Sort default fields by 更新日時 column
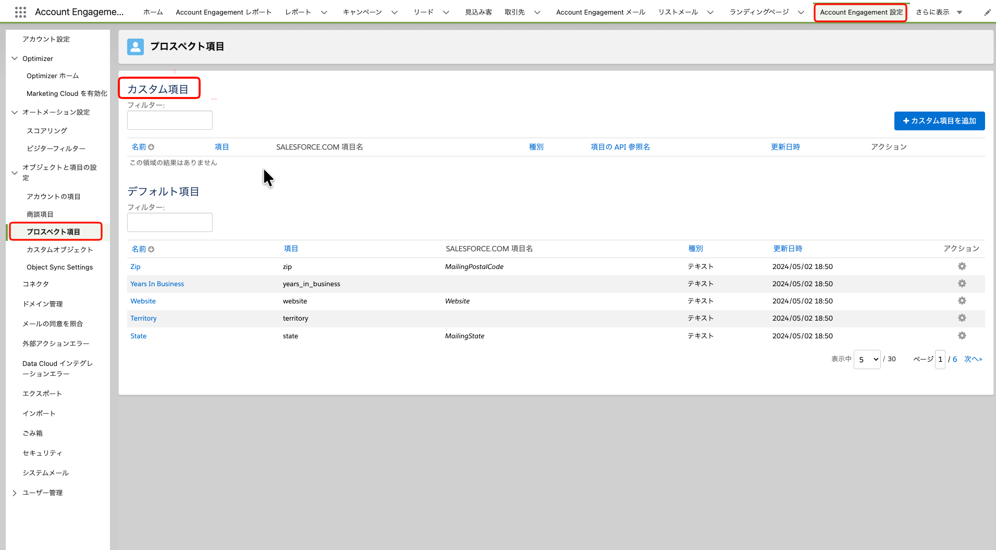Image resolution: width=996 pixels, height=550 pixels. point(788,249)
